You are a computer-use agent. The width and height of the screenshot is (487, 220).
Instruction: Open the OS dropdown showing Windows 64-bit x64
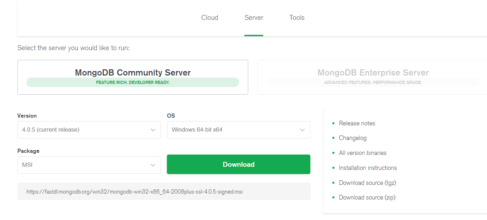click(x=238, y=130)
